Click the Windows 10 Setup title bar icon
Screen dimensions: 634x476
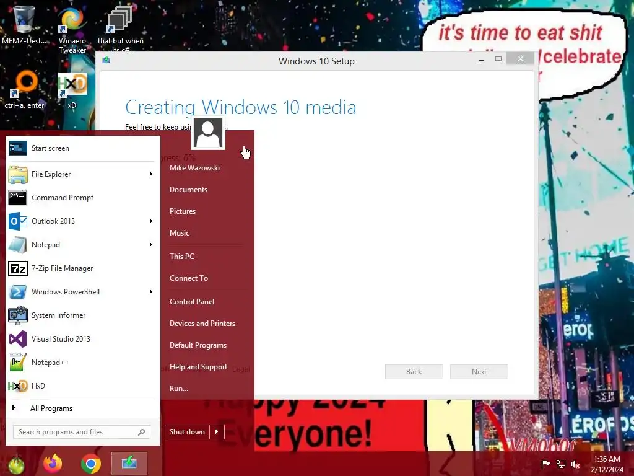(106, 60)
